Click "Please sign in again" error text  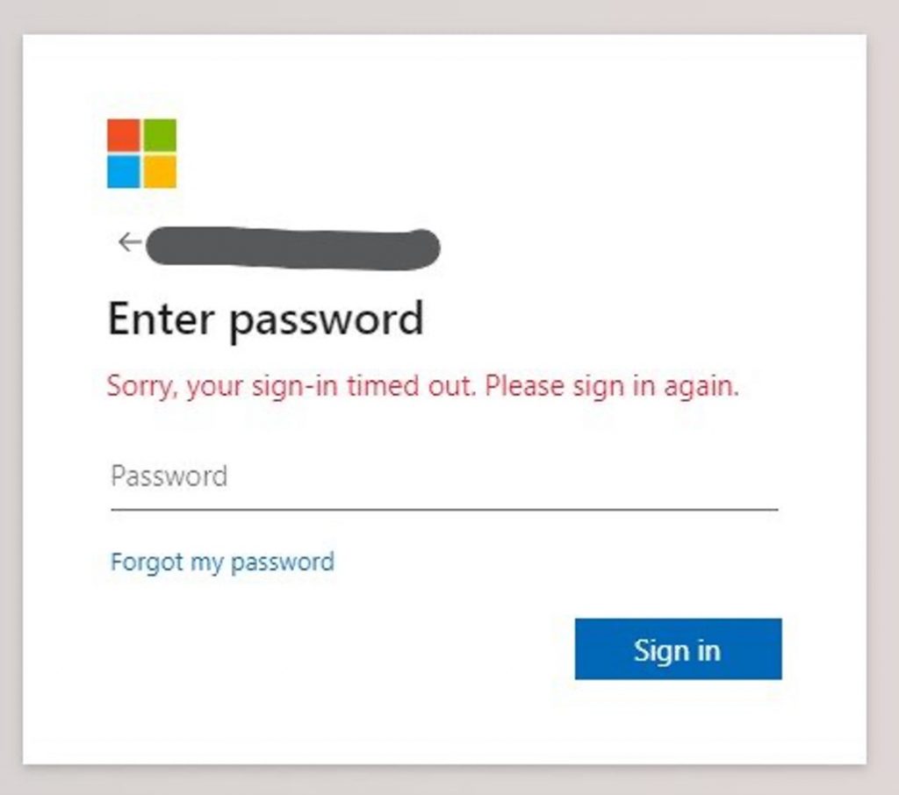tap(612, 386)
